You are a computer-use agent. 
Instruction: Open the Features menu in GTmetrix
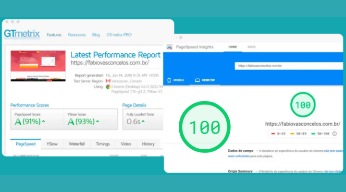click(54, 35)
